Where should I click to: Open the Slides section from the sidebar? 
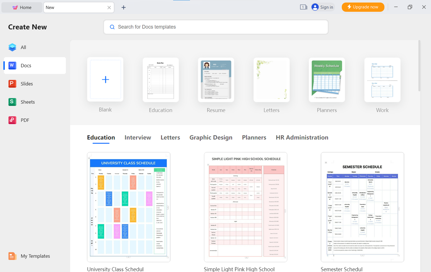[x=25, y=83]
